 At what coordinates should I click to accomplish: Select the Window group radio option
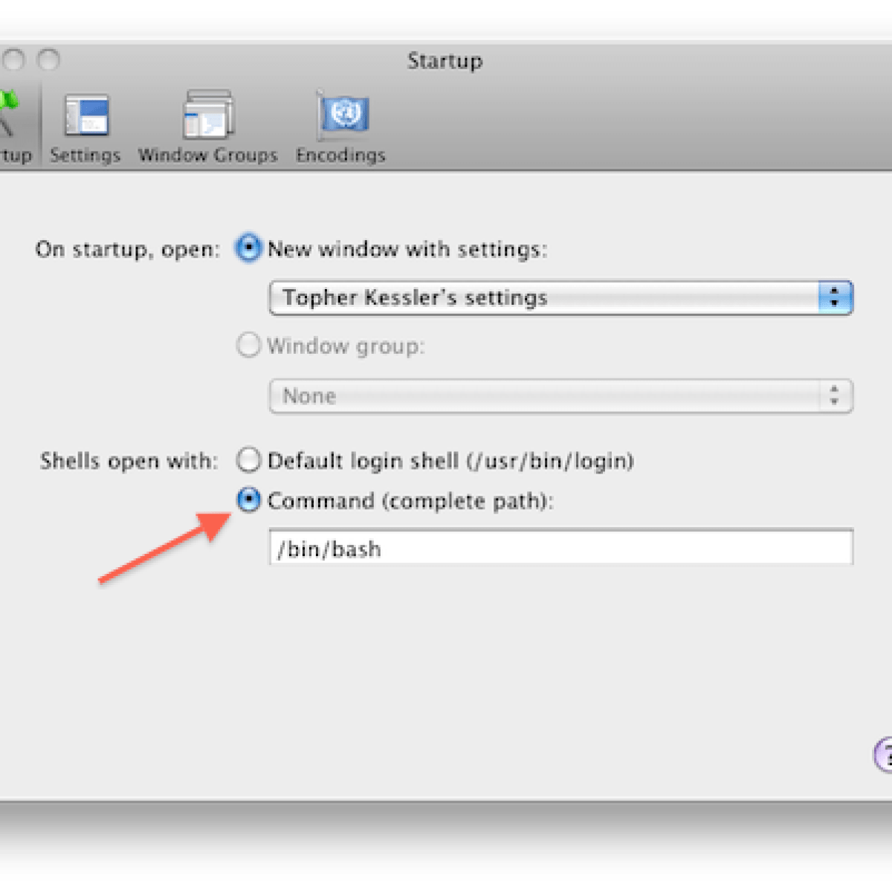[x=248, y=346]
